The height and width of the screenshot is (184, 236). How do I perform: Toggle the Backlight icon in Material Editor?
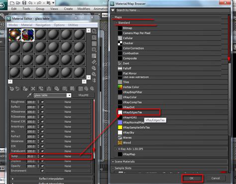coord(94,38)
